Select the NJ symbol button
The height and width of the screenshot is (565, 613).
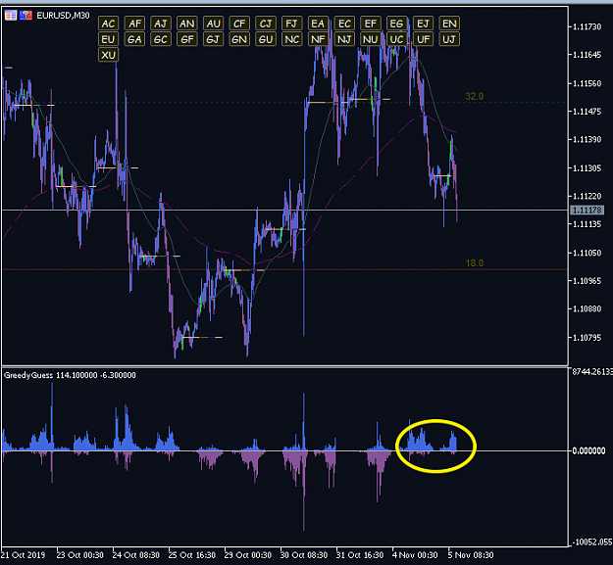pos(344,39)
